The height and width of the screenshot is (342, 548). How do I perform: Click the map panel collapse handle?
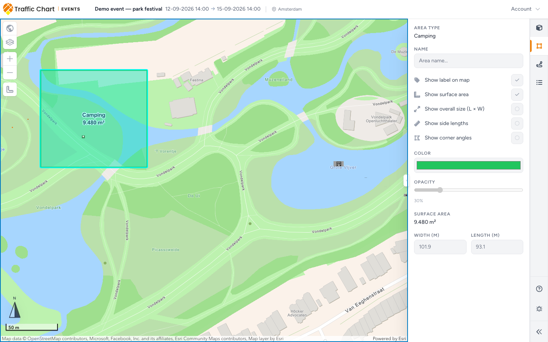[405, 180]
